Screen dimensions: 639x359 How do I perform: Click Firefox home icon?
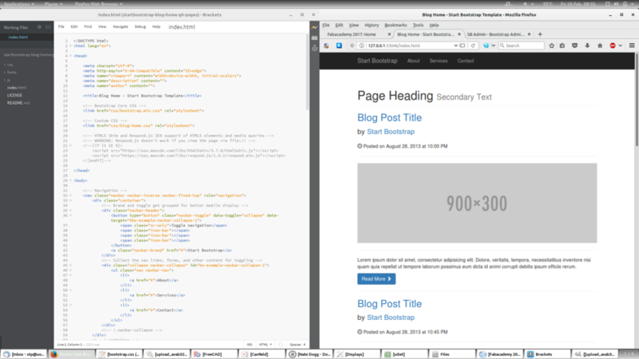(600, 45)
